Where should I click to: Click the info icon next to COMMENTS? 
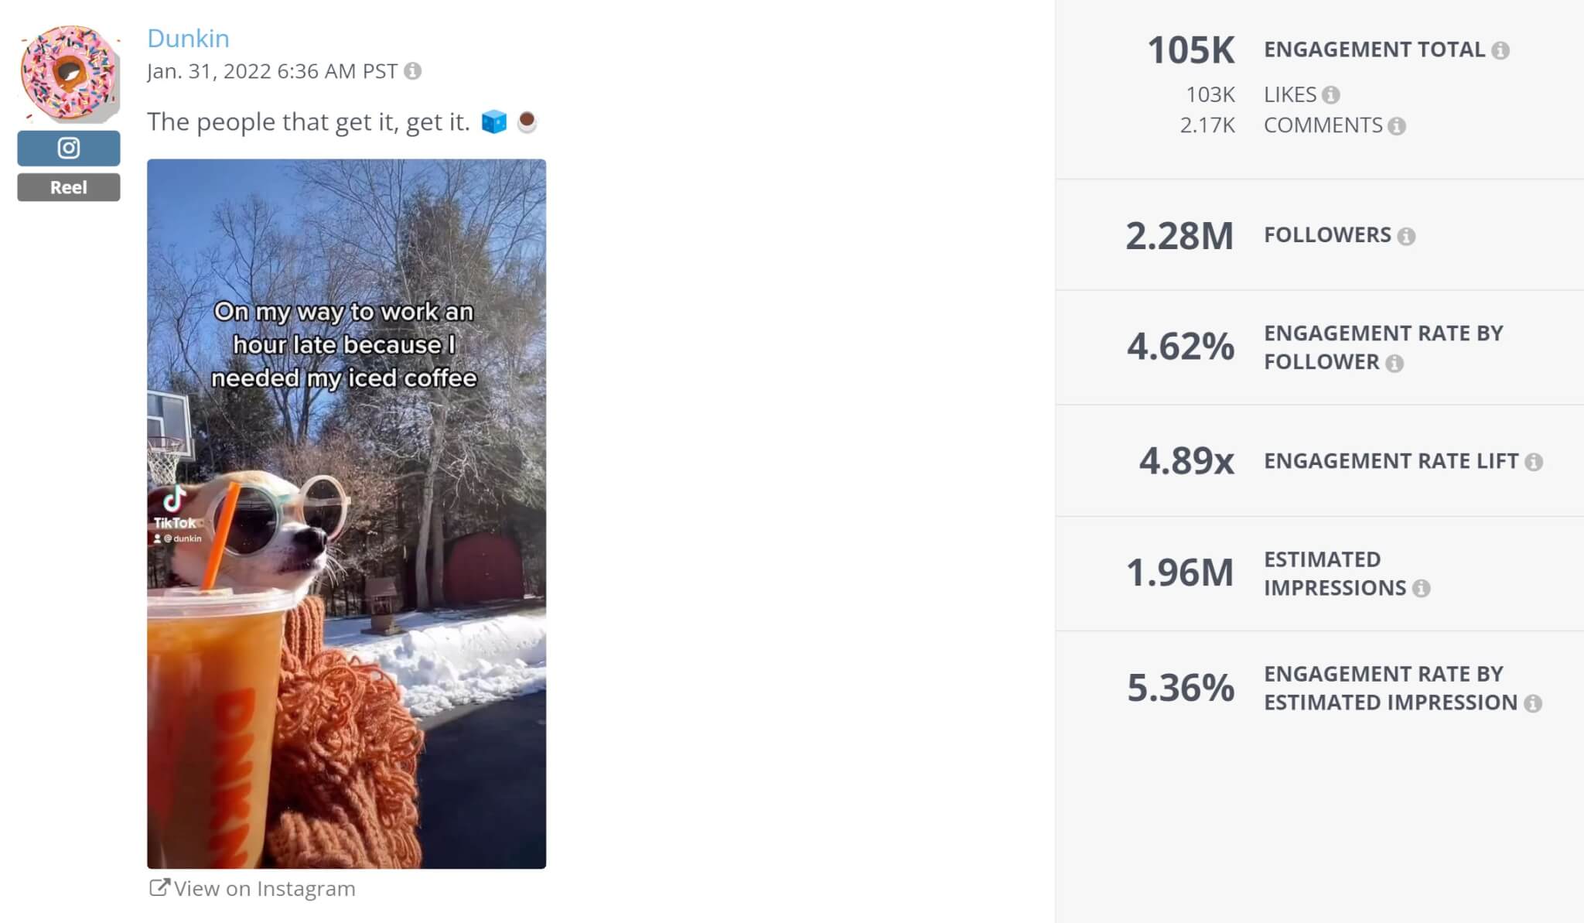pyautogui.click(x=1398, y=125)
